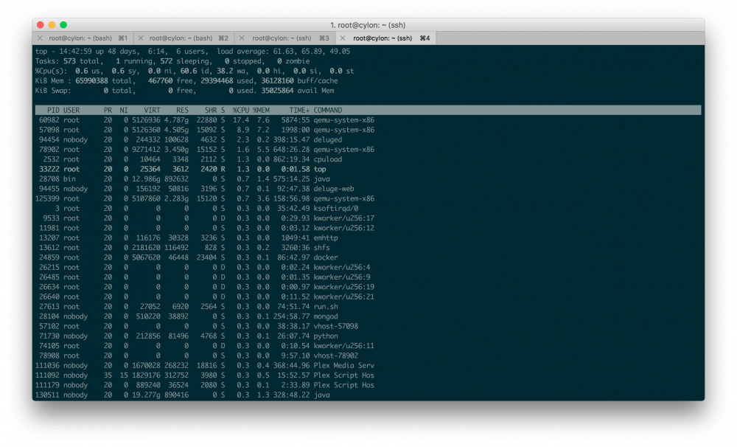
Task: Click the shfs process name
Action: pos(321,248)
